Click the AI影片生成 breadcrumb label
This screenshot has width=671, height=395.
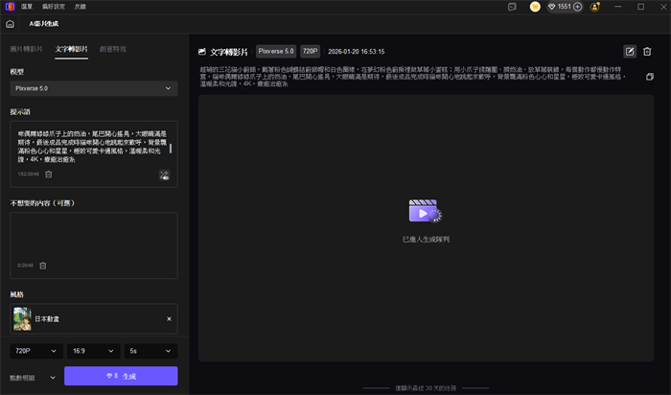[x=44, y=24]
